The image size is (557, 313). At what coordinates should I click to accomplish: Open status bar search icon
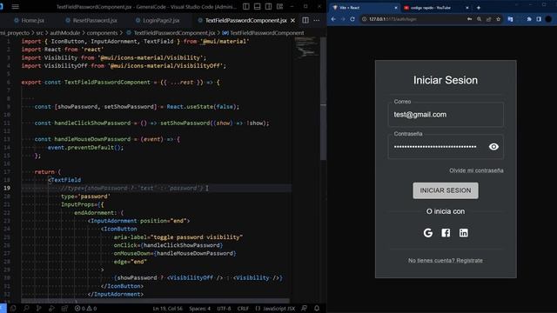pos(26,309)
